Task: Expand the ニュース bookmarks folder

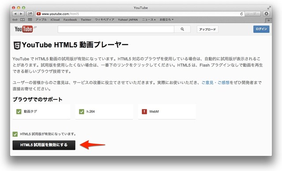Action: [149, 19]
